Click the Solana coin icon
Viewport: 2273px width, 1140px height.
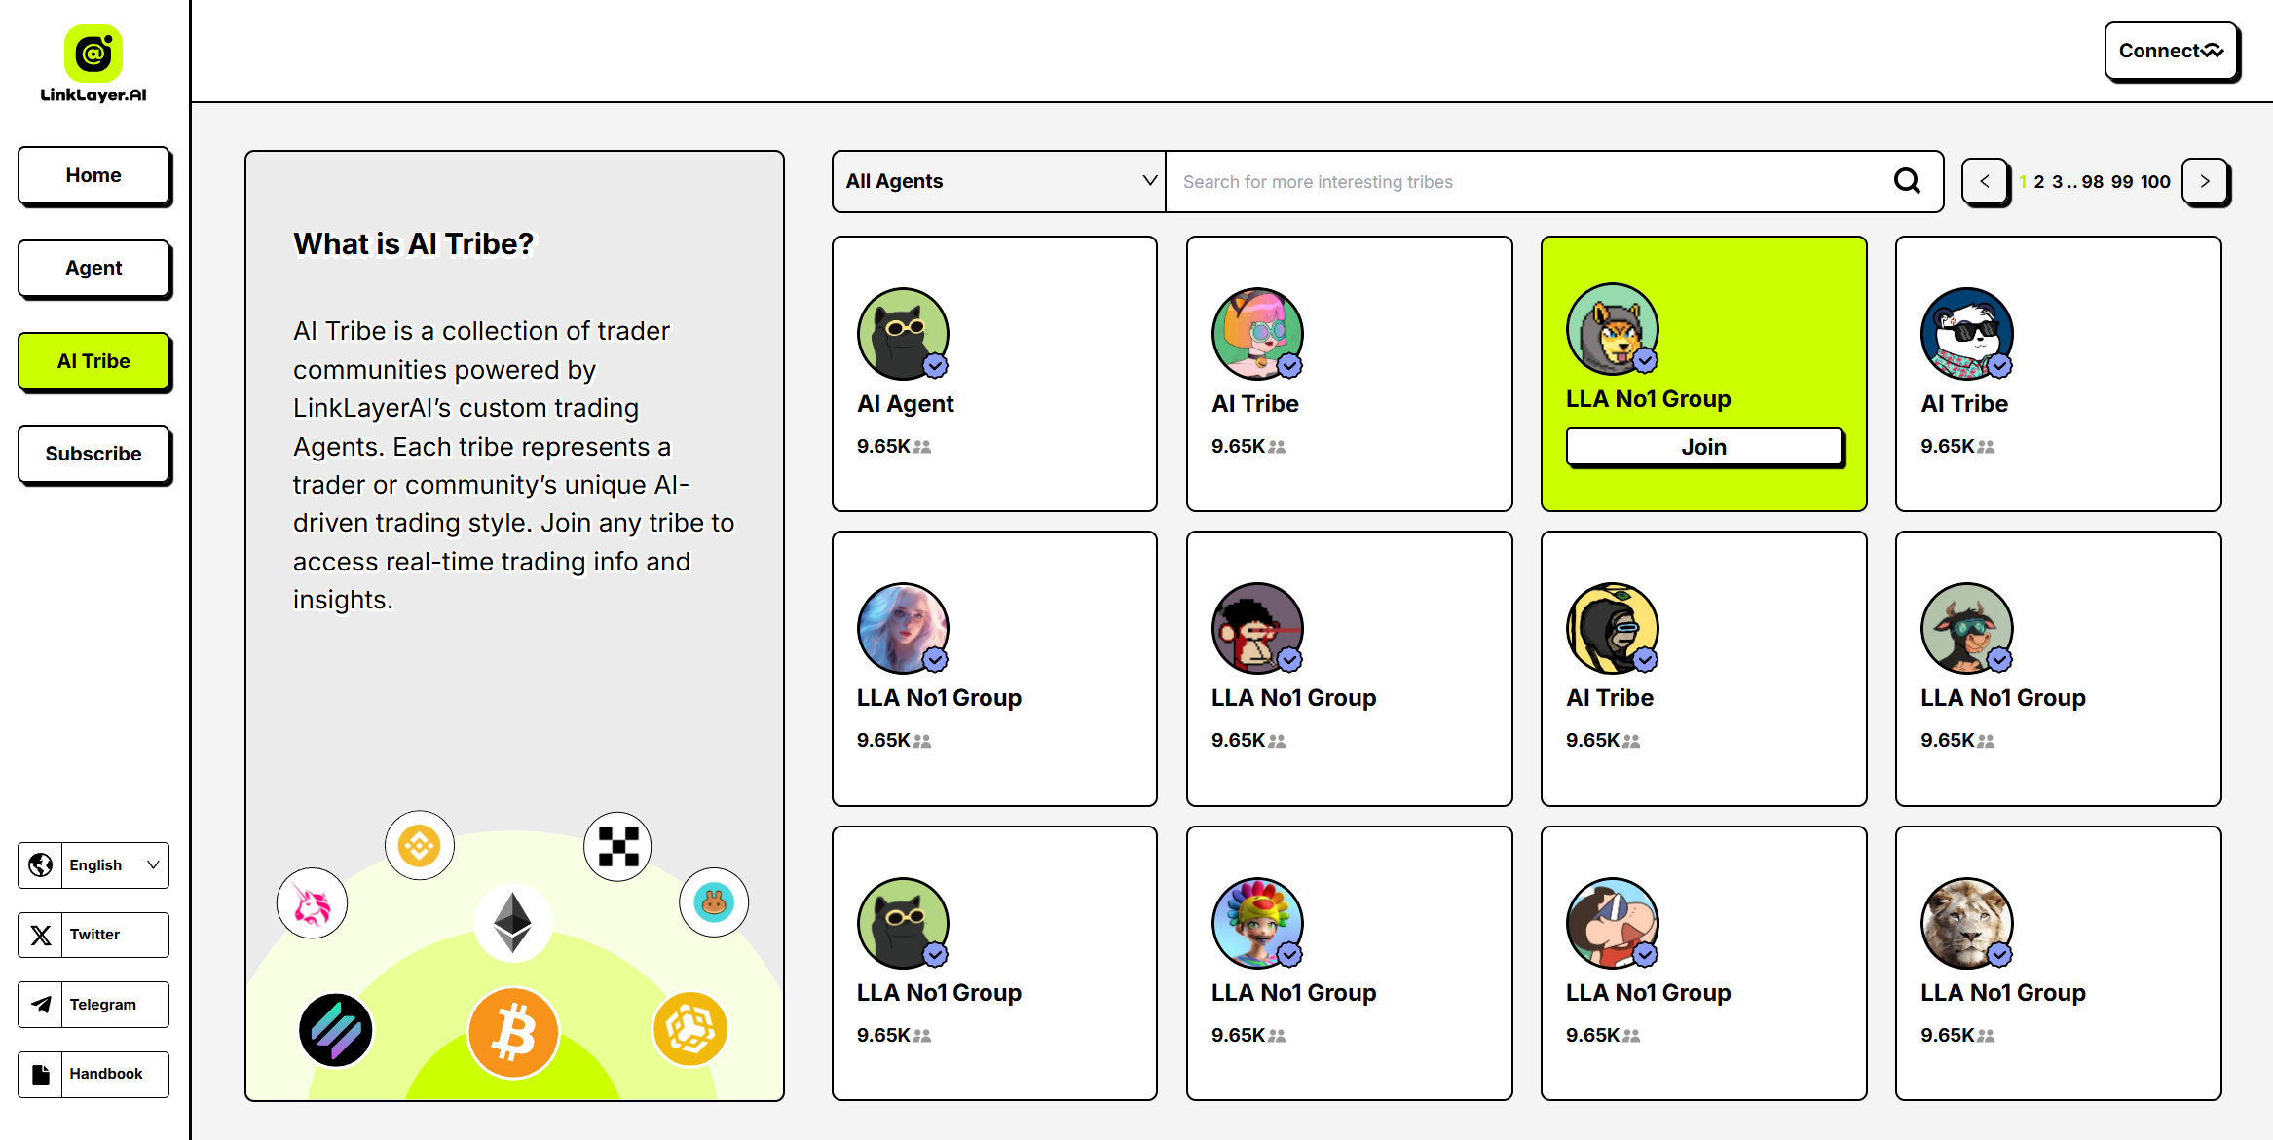pos(335,1030)
